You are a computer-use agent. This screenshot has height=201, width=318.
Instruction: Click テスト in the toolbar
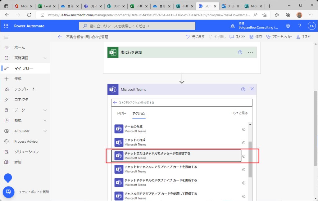point(303,37)
